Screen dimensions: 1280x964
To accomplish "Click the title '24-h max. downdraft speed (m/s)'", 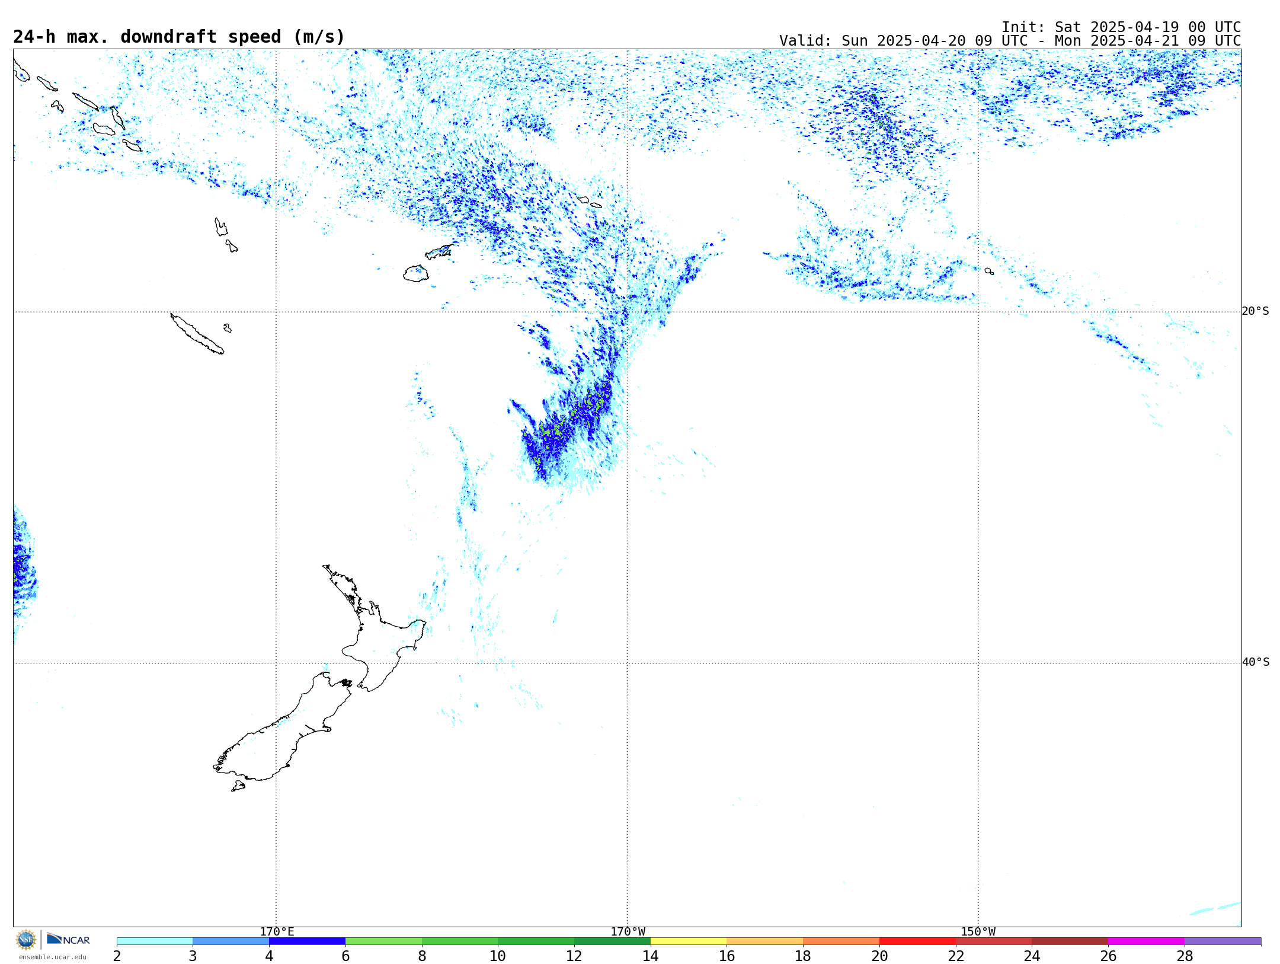I will tap(179, 37).
